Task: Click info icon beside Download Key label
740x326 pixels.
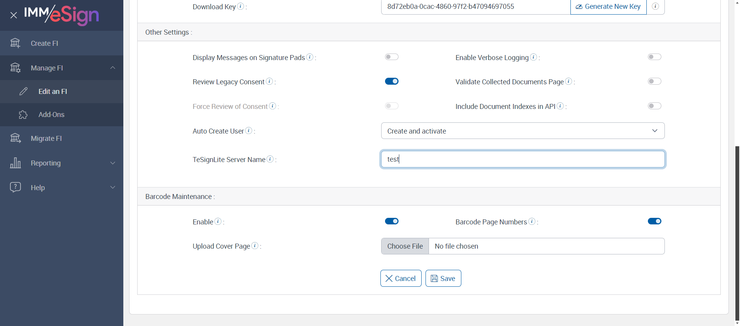Action: click(240, 6)
